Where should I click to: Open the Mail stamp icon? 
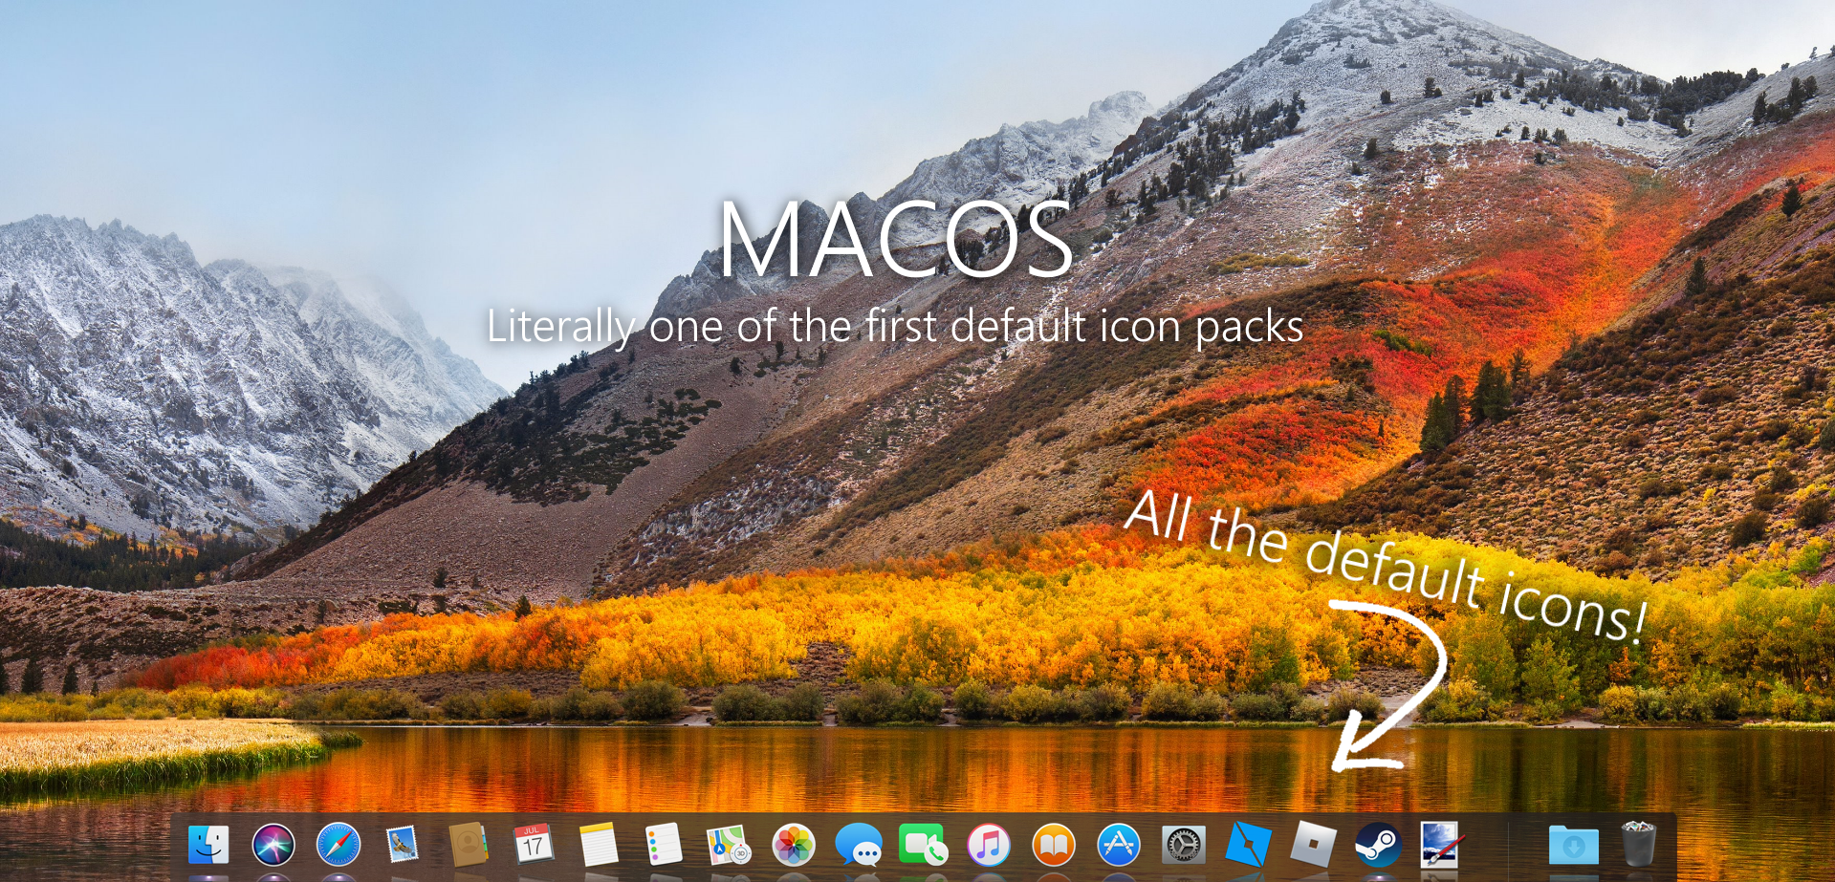click(x=403, y=845)
